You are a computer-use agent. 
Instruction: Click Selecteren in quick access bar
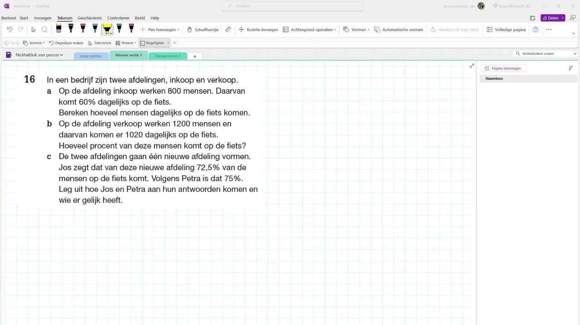coord(99,43)
